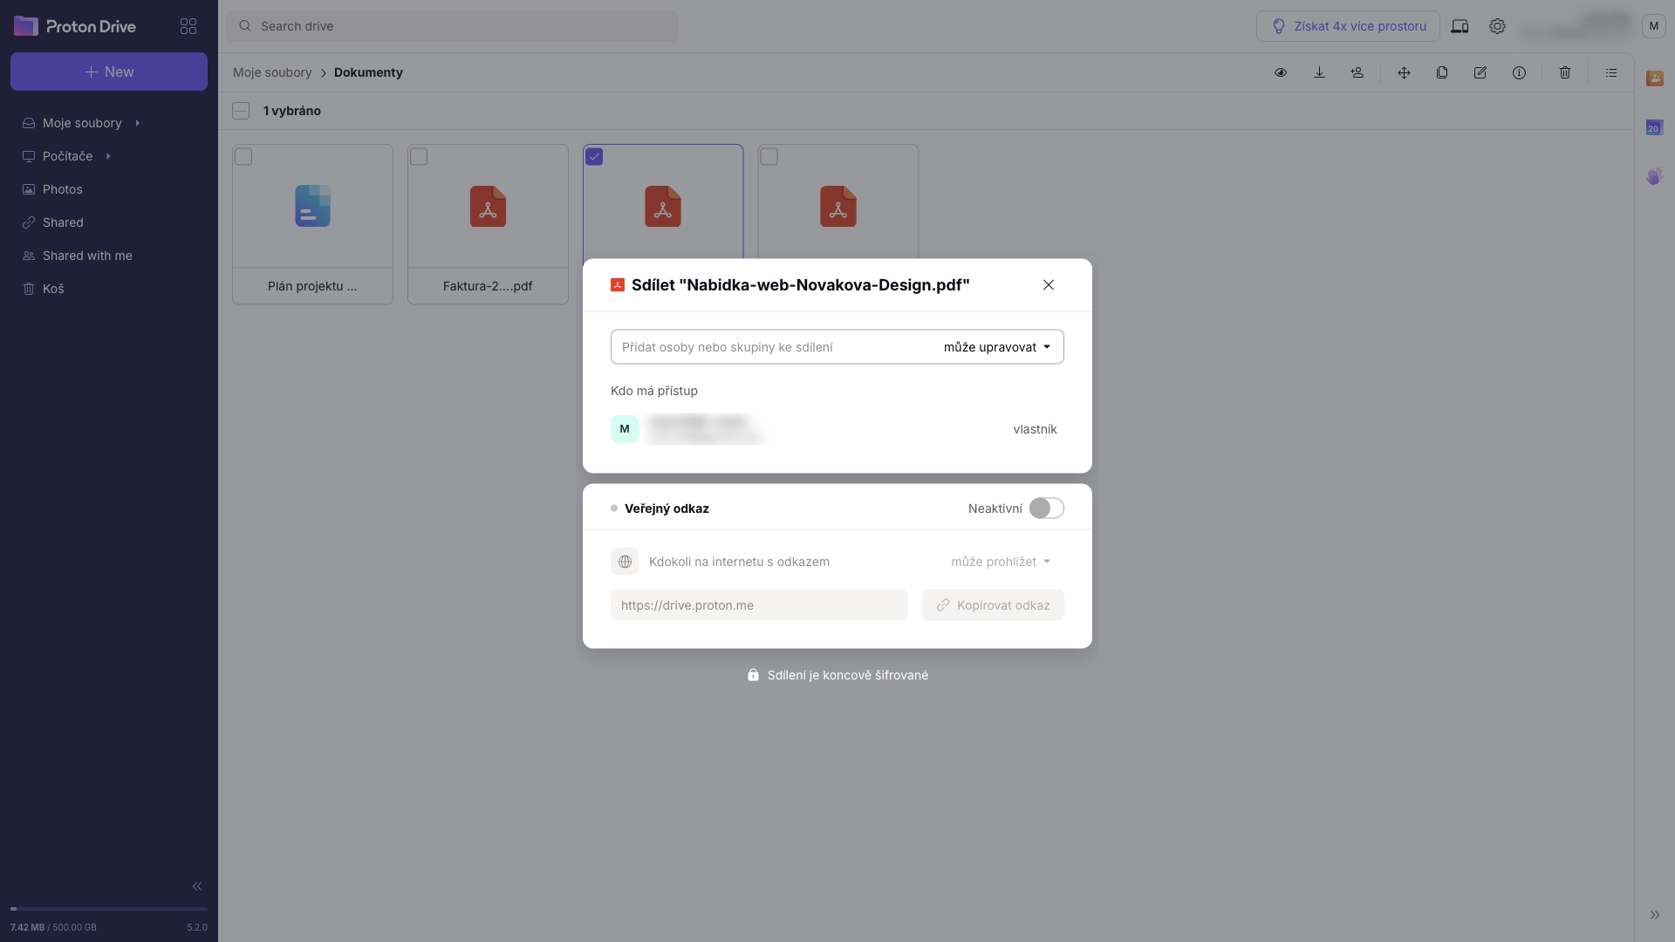
Task: Click the desktop app download icon
Action: tap(1460, 26)
